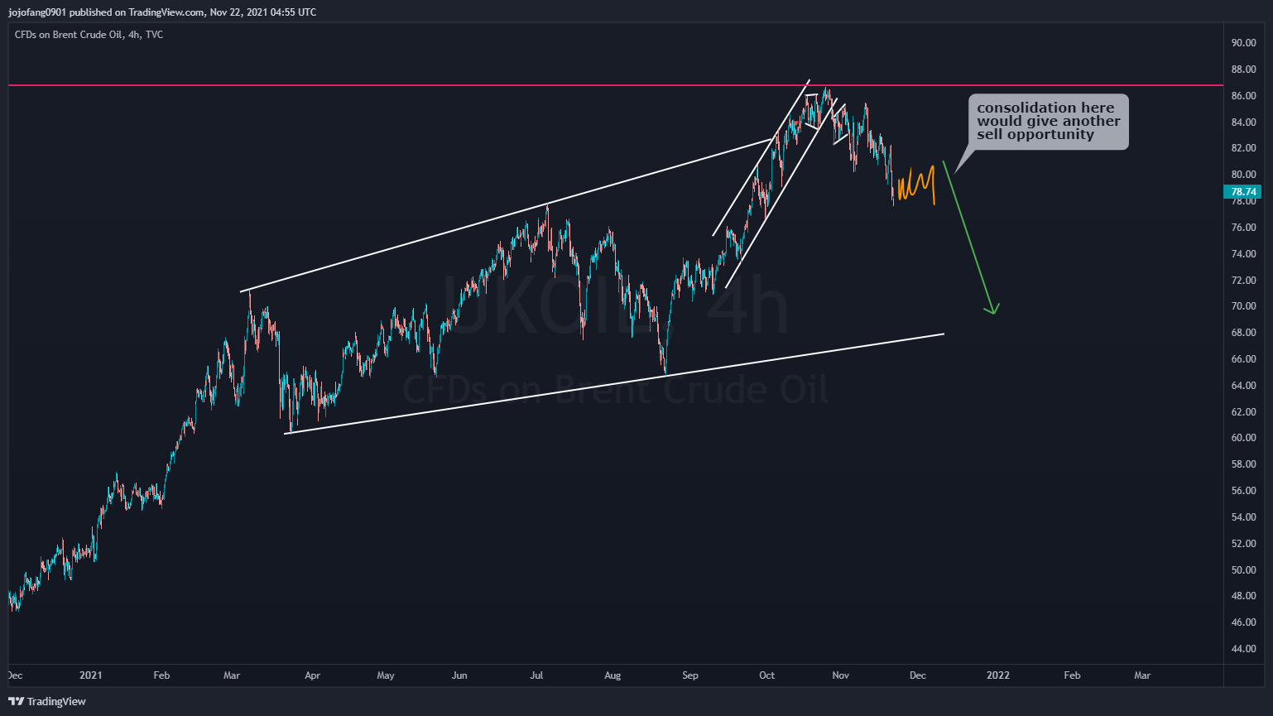The image size is (1273, 716).
Task: Click the 48.00 price axis label
Action: (1243, 596)
